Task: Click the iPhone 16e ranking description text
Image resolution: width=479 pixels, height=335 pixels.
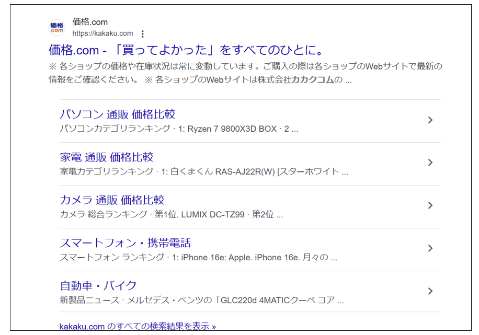Action: pos(199,258)
